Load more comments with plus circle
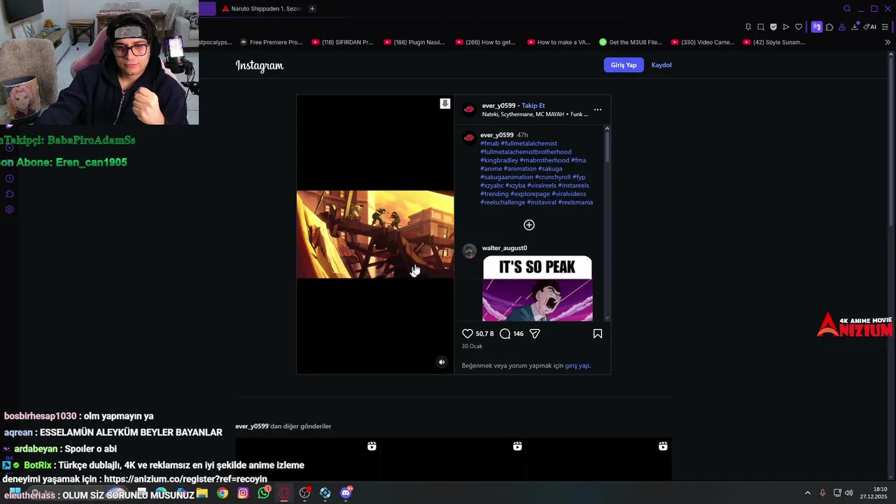The image size is (896, 504). [529, 225]
